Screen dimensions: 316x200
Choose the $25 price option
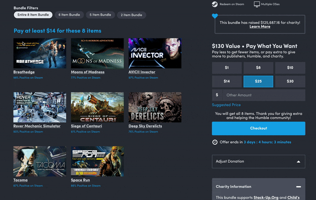click(258, 81)
